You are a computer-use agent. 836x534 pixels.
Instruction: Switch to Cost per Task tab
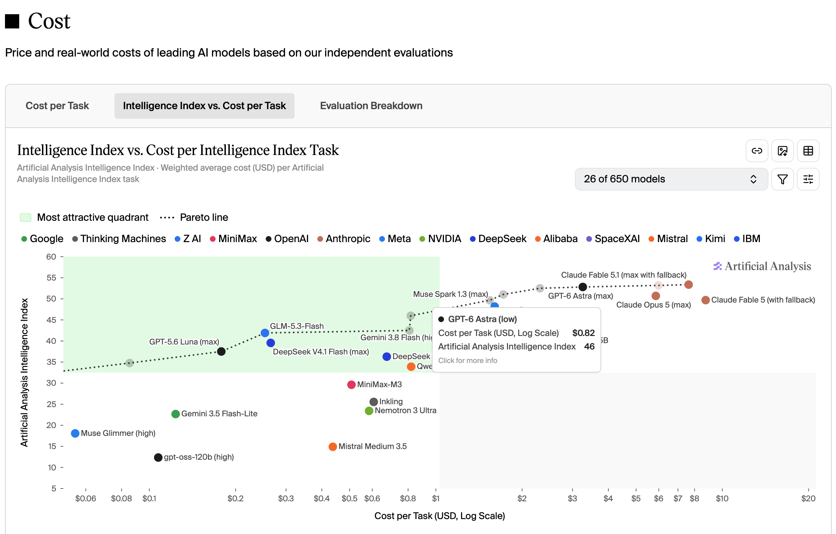(57, 106)
